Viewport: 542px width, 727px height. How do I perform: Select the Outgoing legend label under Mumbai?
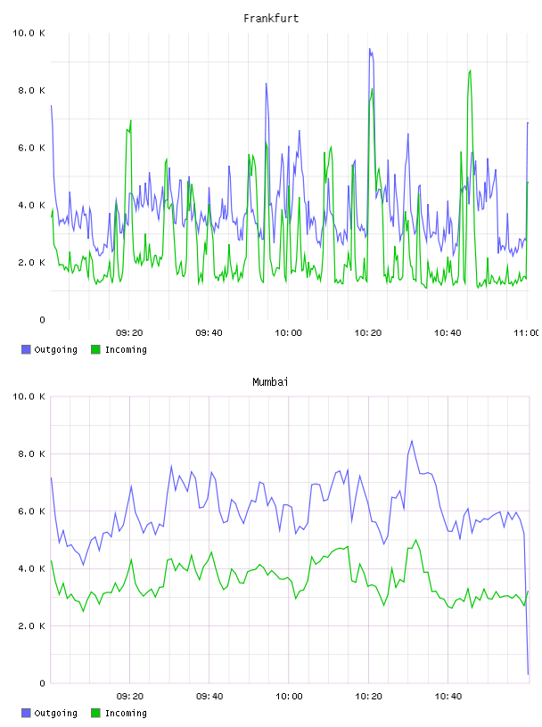click(55, 714)
